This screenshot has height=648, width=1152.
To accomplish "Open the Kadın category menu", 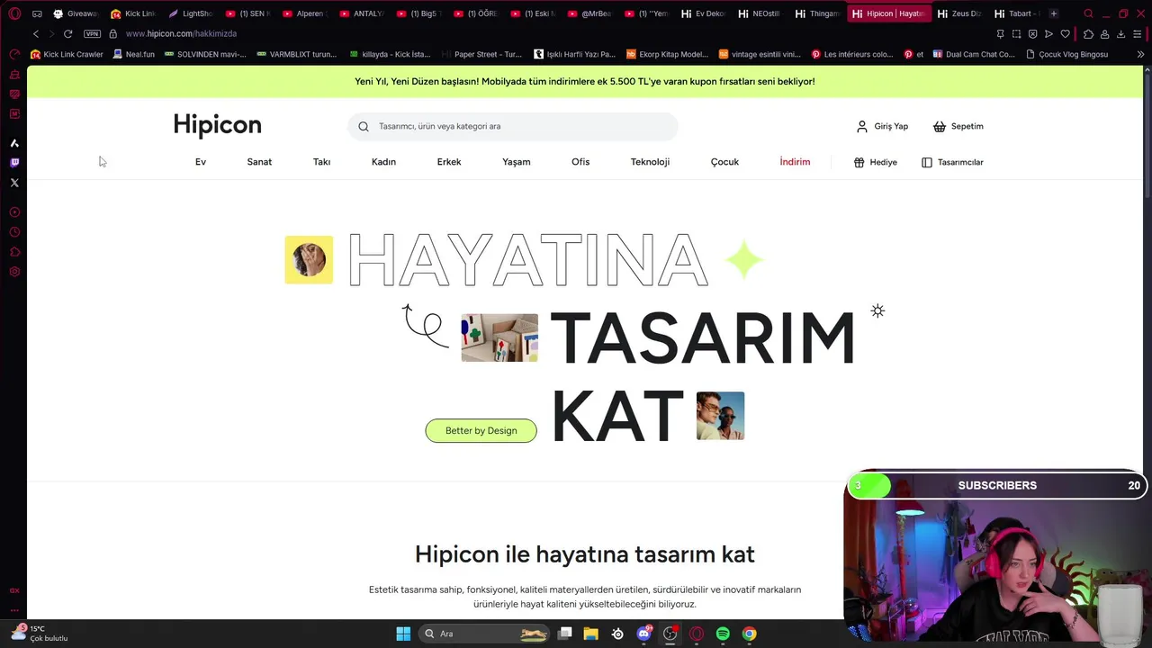I will tap(383, 162).
